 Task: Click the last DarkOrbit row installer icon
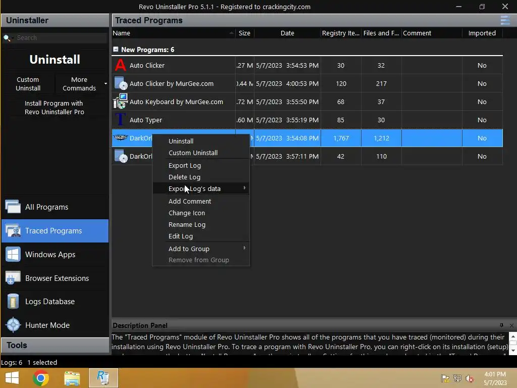121,156
